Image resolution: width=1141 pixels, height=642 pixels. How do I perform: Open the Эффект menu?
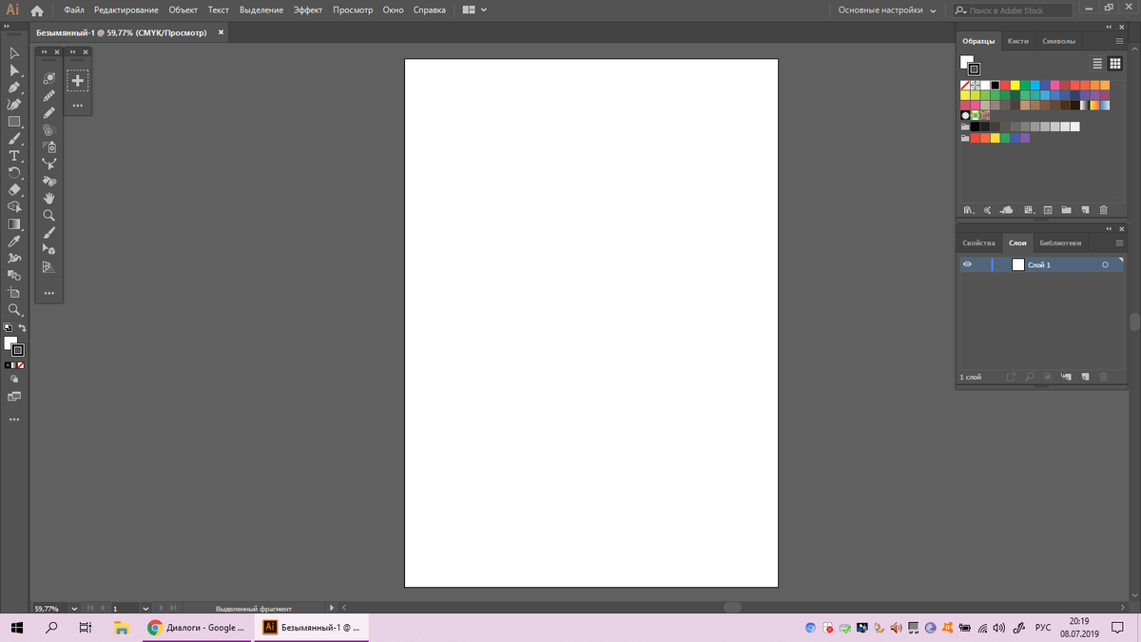coord(308,10)
